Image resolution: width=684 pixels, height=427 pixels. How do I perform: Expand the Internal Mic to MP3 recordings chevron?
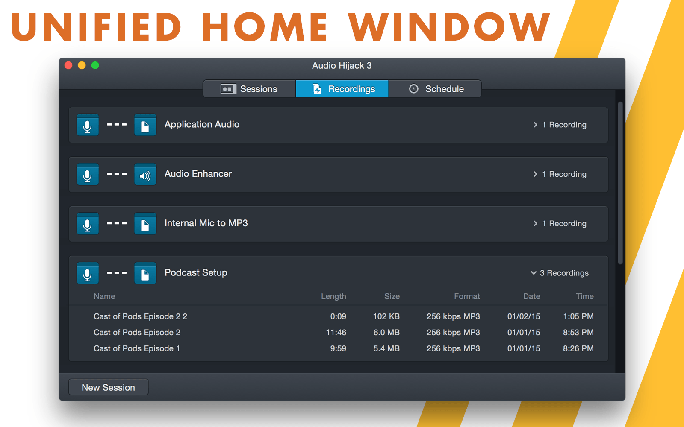pyautogui.click(x=535, y=224)
